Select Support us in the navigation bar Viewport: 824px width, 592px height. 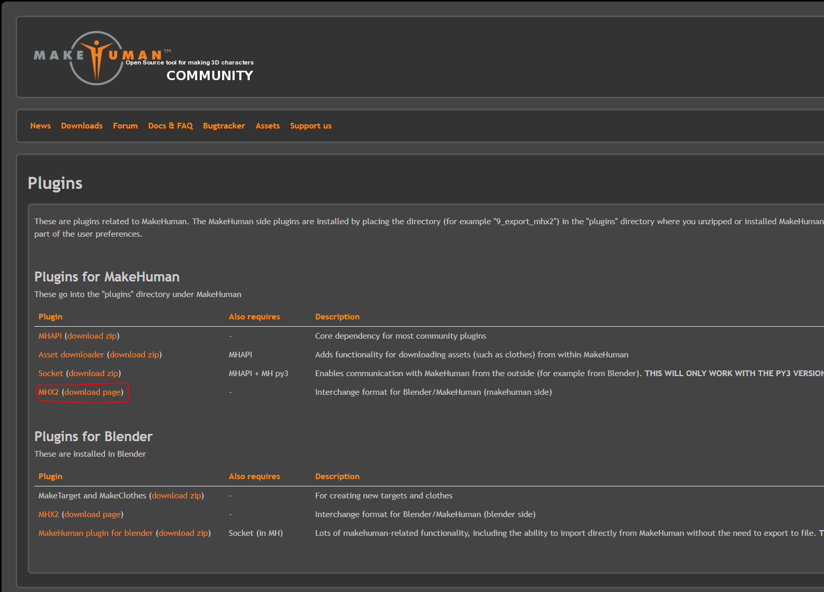311,126
